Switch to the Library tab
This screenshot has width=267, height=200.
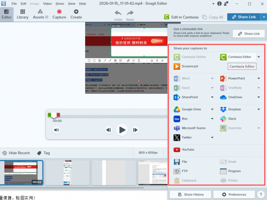22,14
